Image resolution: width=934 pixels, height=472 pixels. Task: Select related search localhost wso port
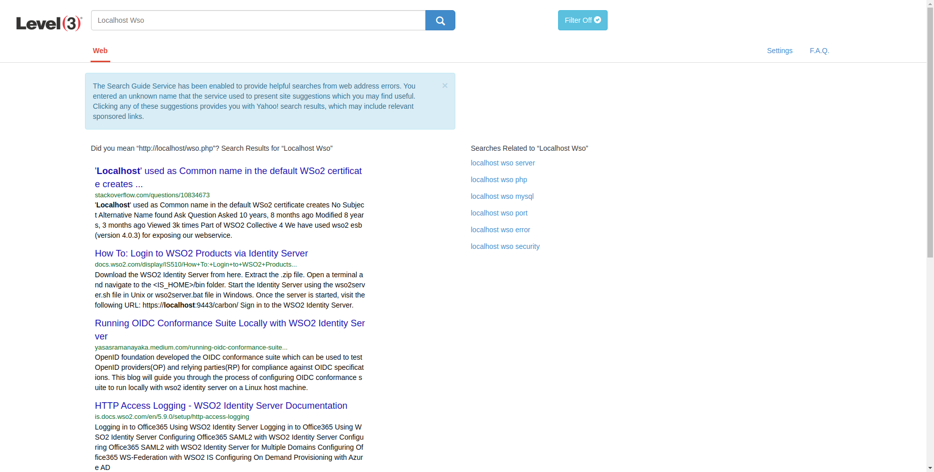point(499,213)
